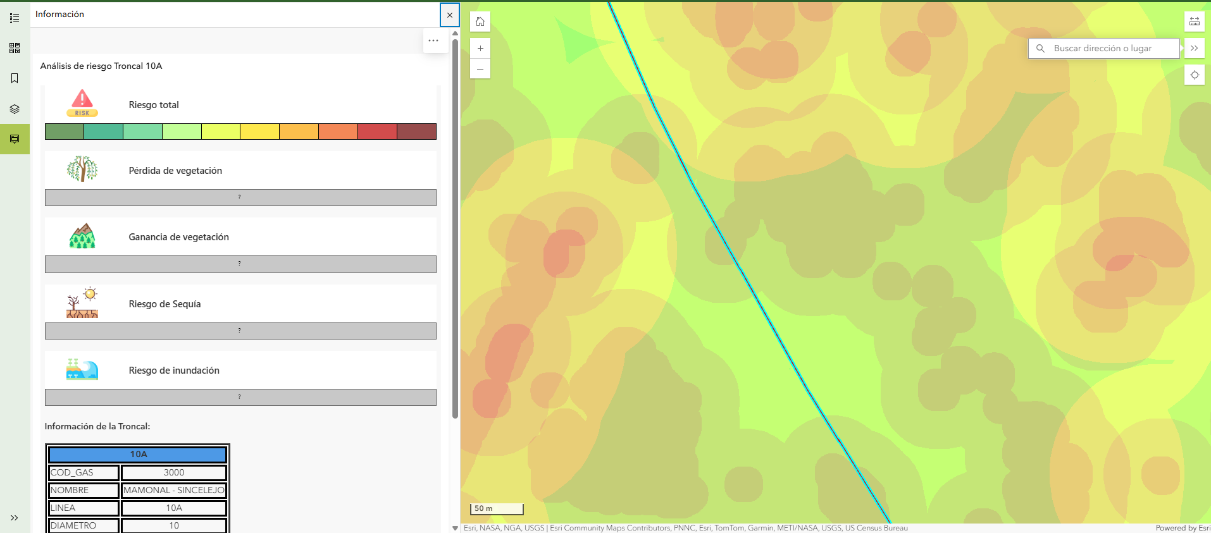Click the red RISK warning triangle icon
The image size is (1211, 533).
(82, 104)
